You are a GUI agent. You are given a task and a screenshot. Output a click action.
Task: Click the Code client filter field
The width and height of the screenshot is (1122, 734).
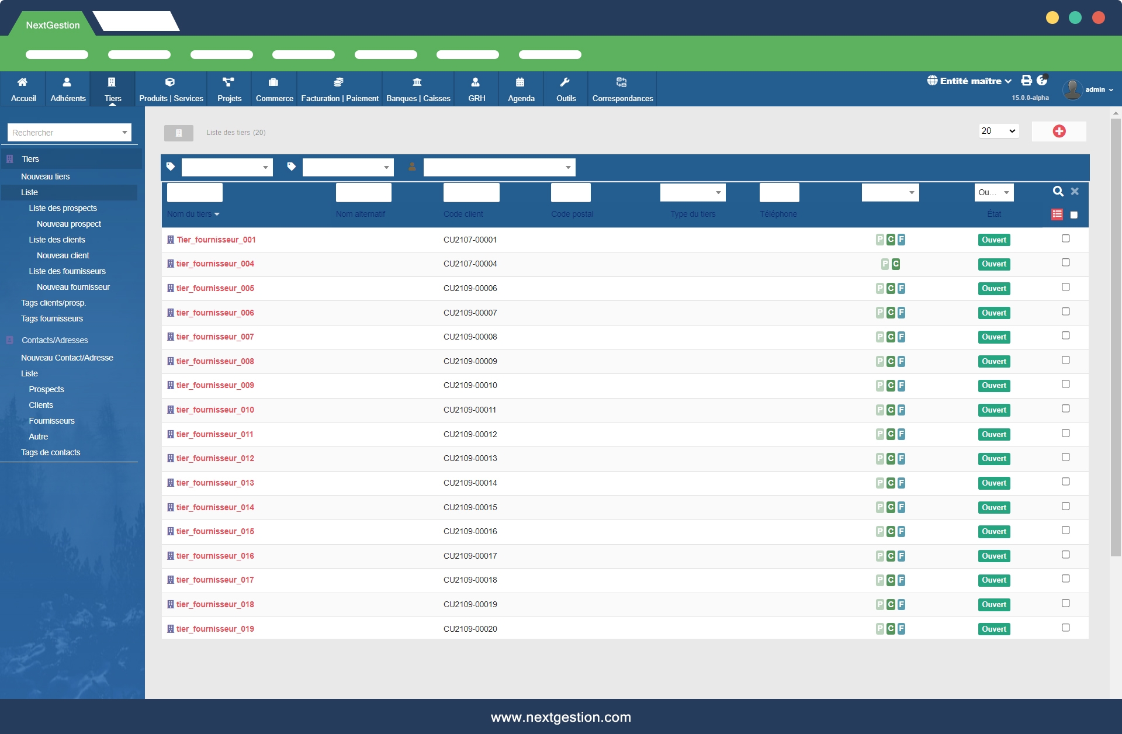[471, 192]
